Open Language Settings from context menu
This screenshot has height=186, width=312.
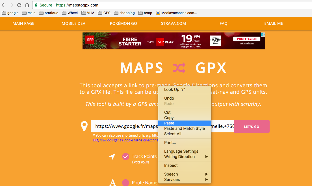185,151
